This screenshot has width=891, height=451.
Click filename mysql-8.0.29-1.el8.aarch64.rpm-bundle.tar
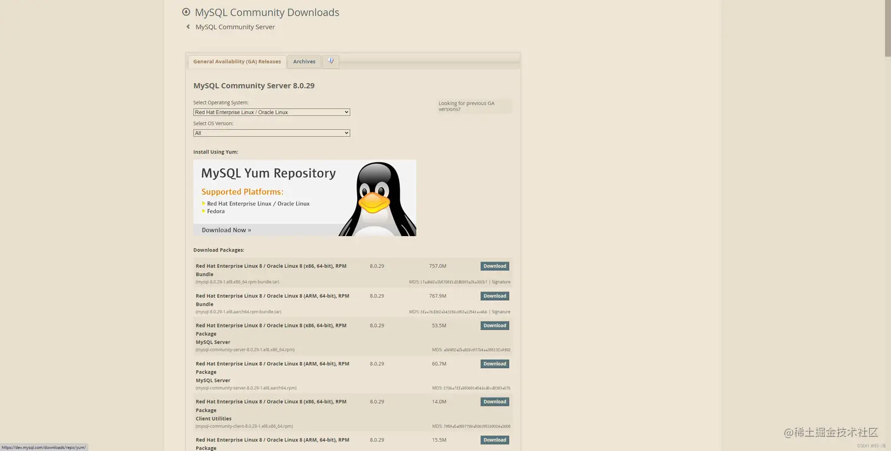pyautogui.click(x=239, y=312)
